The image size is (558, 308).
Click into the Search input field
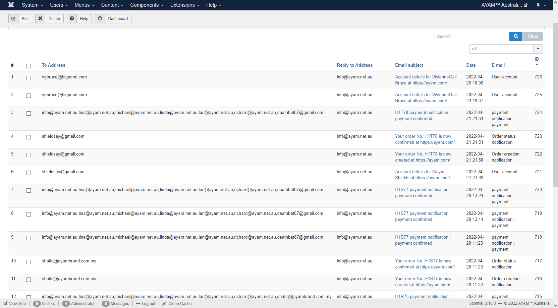click(x=471, y=37)
